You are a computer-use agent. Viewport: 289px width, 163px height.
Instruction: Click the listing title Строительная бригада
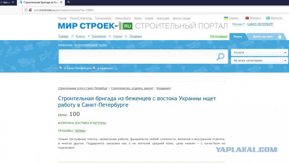point(137,102)
